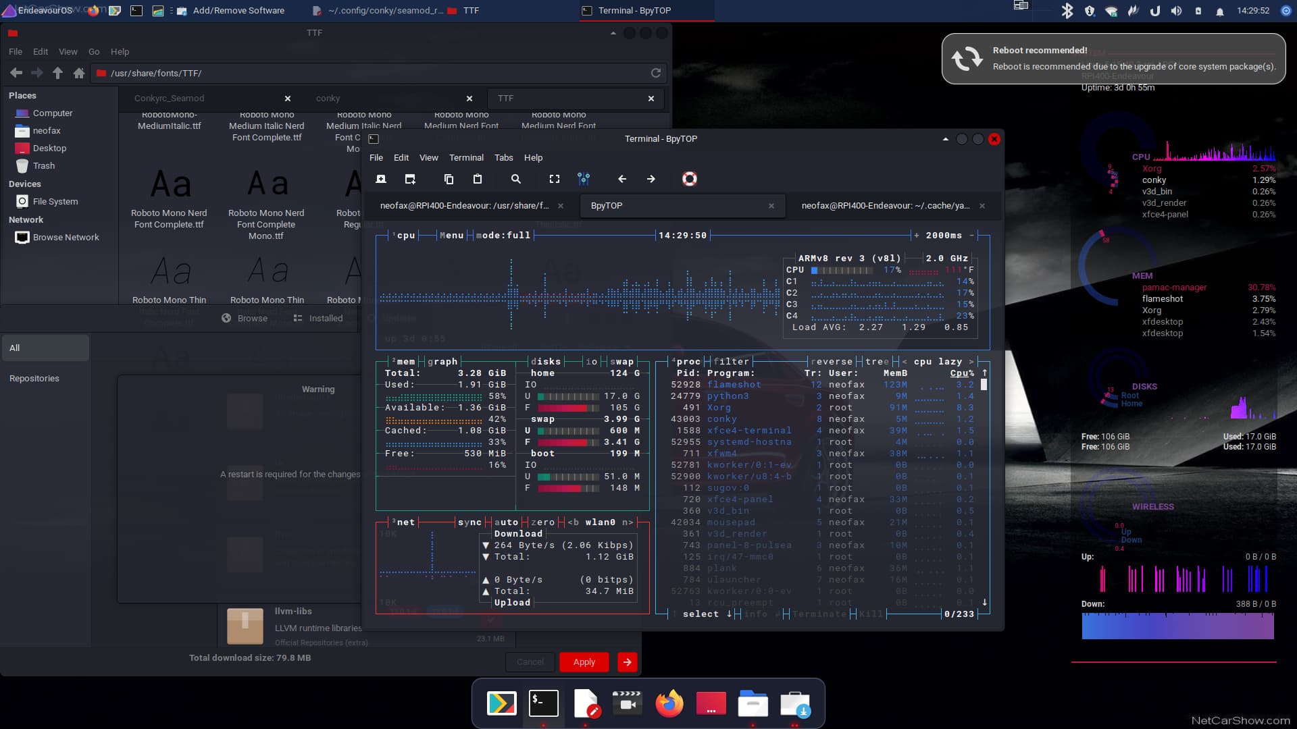Select Repositories in Add/Remove Software sidebar
1297x729 pixels.
tap(34, 379)
